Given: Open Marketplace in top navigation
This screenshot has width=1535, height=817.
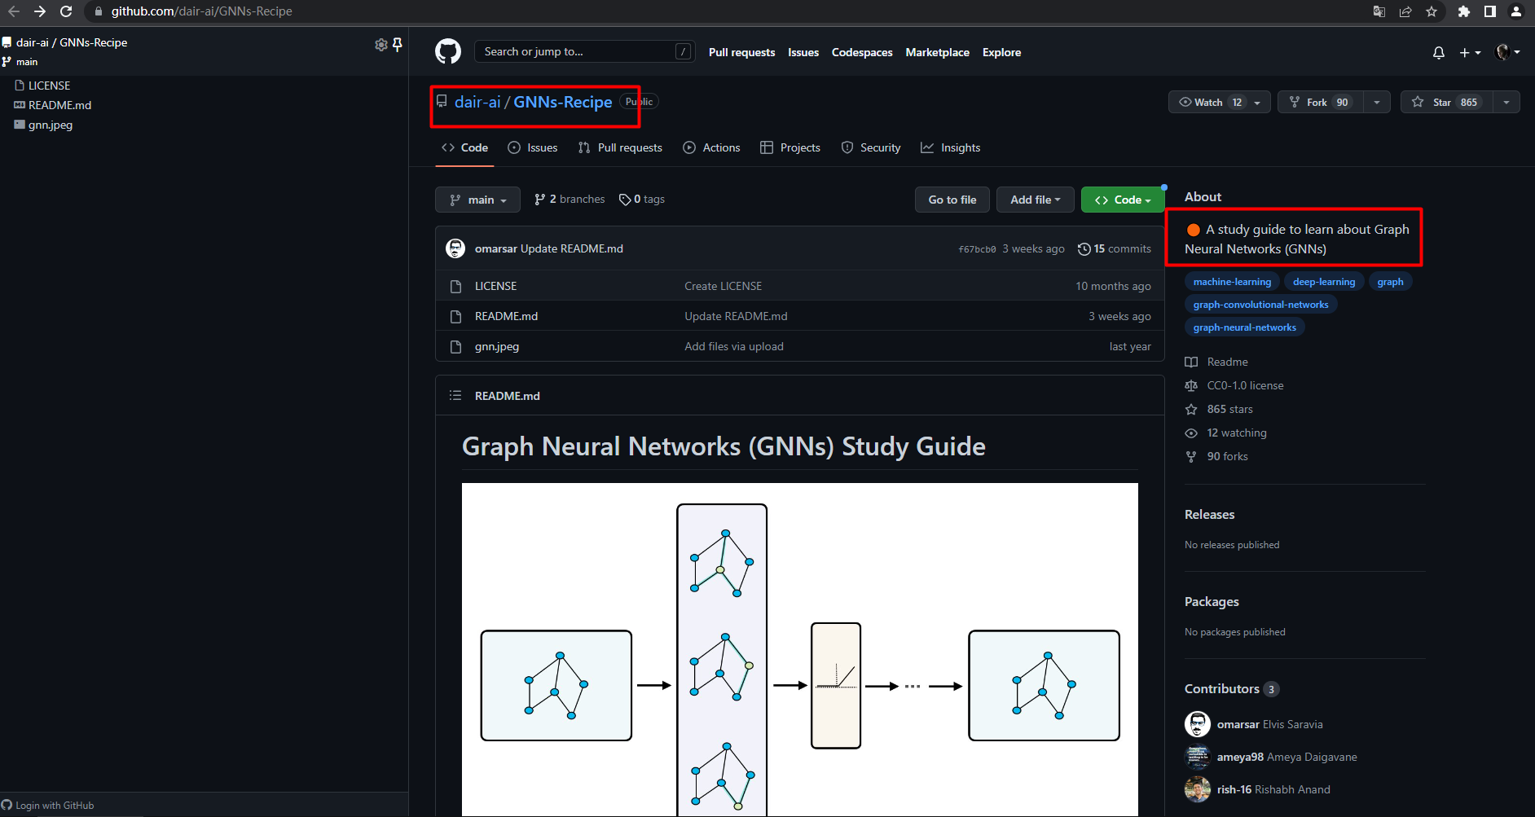Looking at the screenshot, I should [937, 52].
